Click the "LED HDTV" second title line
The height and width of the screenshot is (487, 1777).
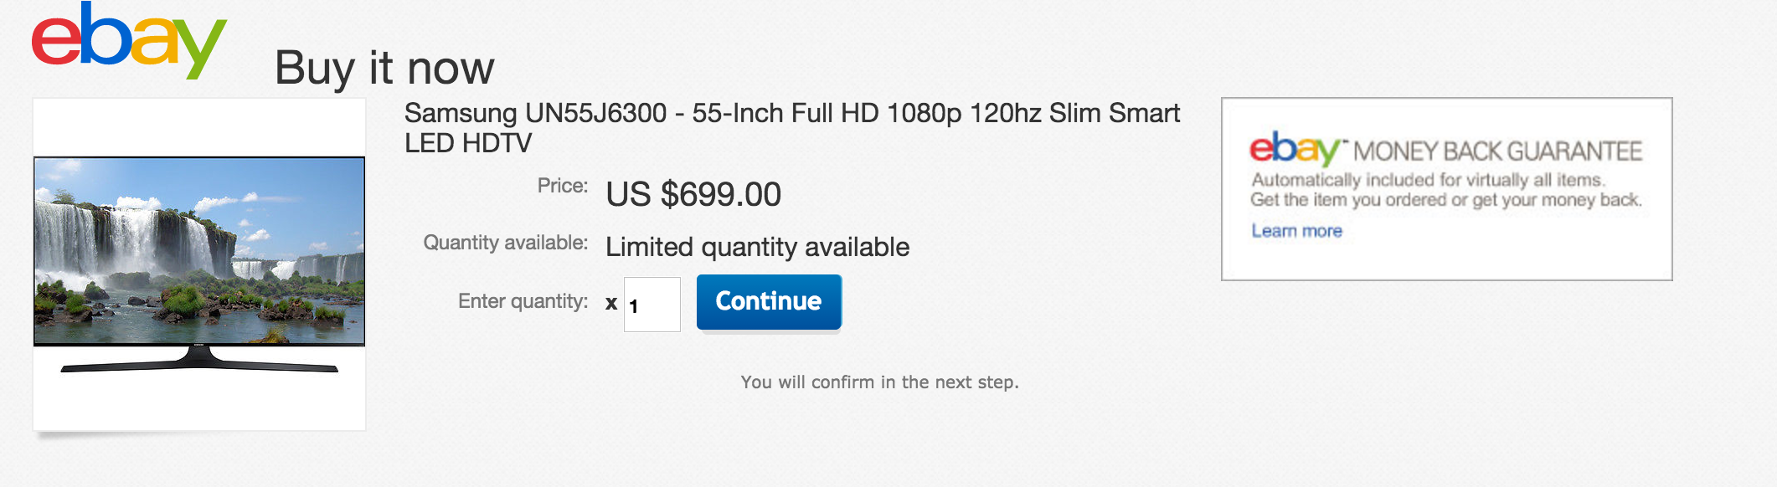pyautogui.click(x=468, y=143)
